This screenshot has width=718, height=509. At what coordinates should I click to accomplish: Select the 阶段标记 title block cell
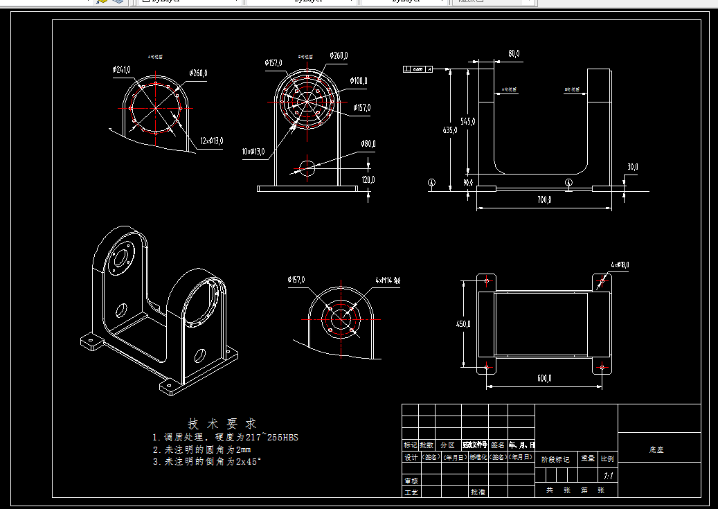555,459
